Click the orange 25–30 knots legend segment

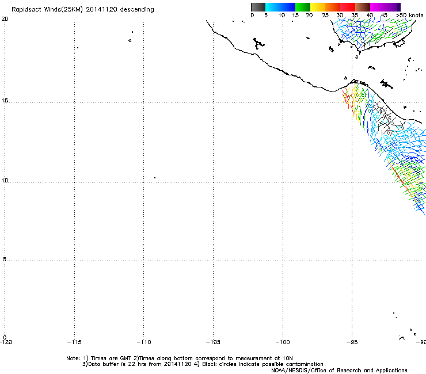[333, 7]
